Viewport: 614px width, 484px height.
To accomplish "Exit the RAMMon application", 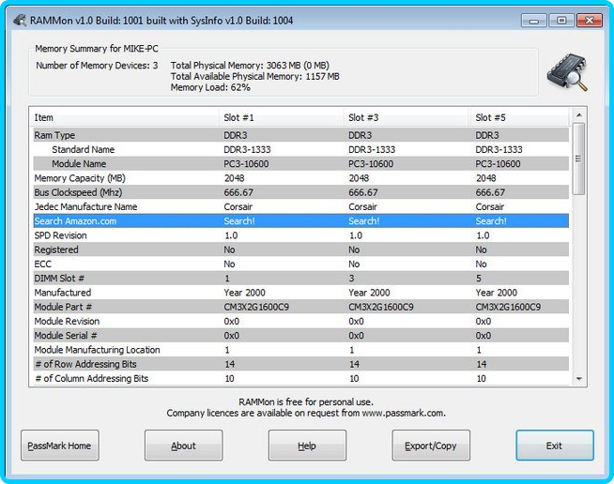I will [x=554, y=446].
